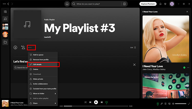192x109 pixels.
Task: Open the About the artist card
Action: 166,86
